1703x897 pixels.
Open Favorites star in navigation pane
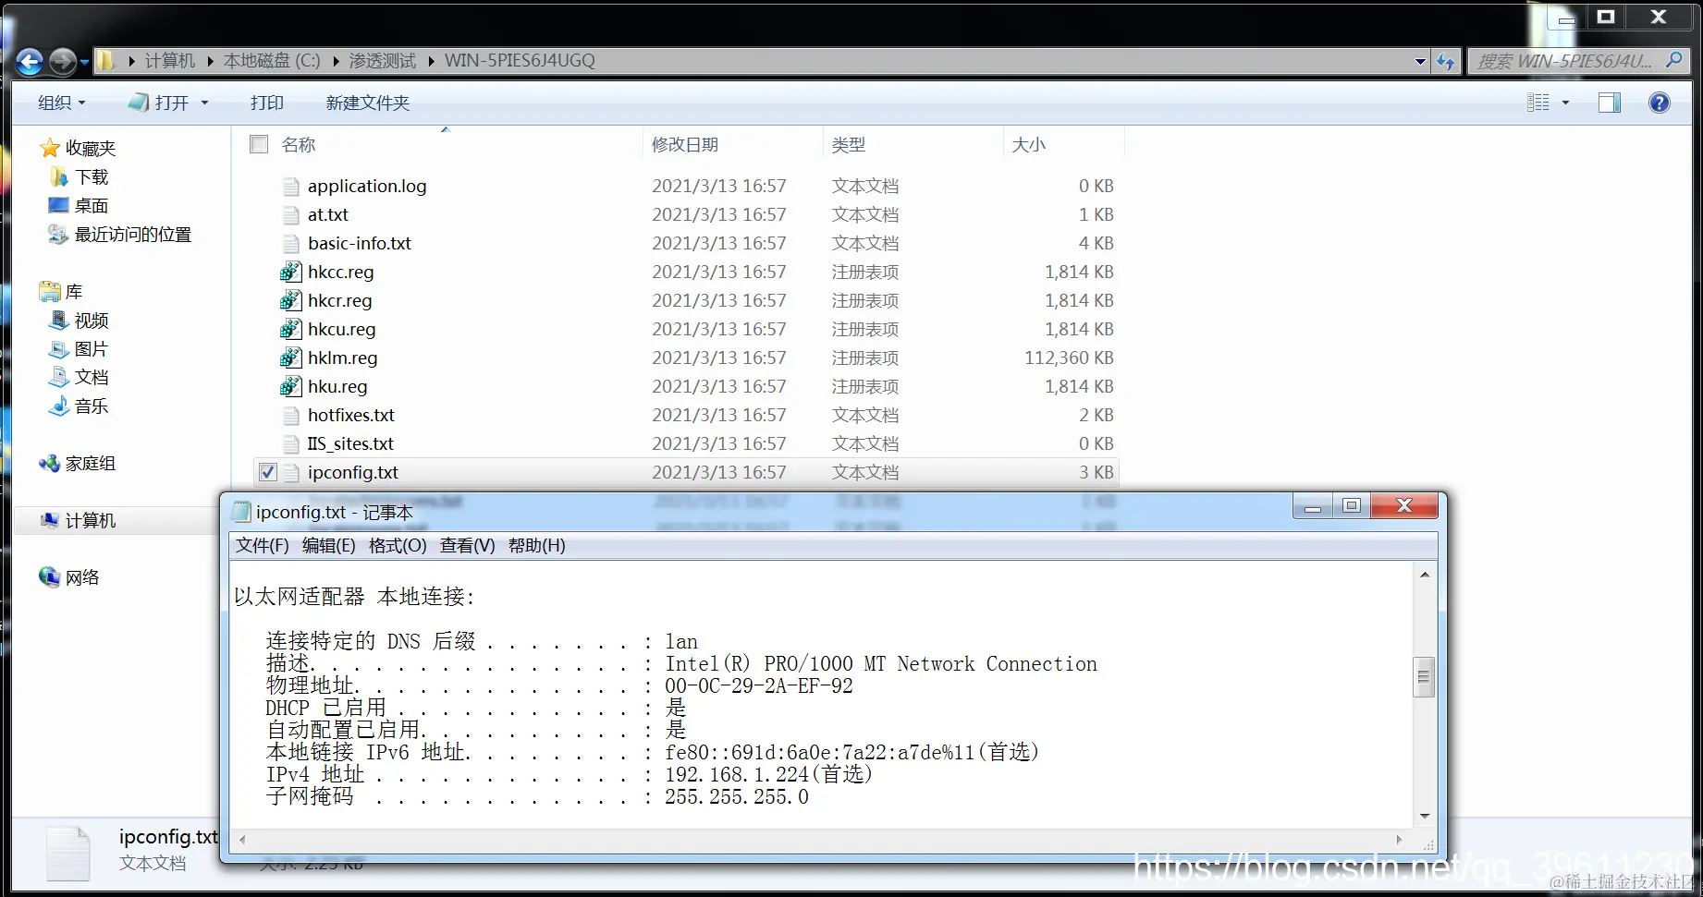pyautogui.click(x=50, y=148)
